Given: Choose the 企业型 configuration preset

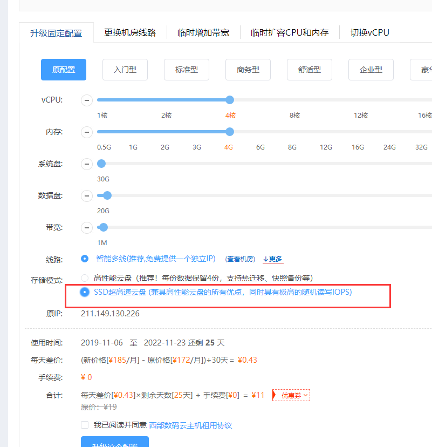Looking at the screenshot, I should [x=371, y=70].
